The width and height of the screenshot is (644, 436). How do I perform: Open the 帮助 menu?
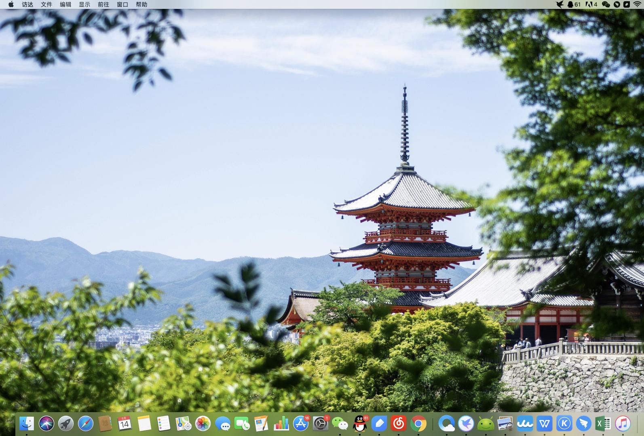pos(141,4)
